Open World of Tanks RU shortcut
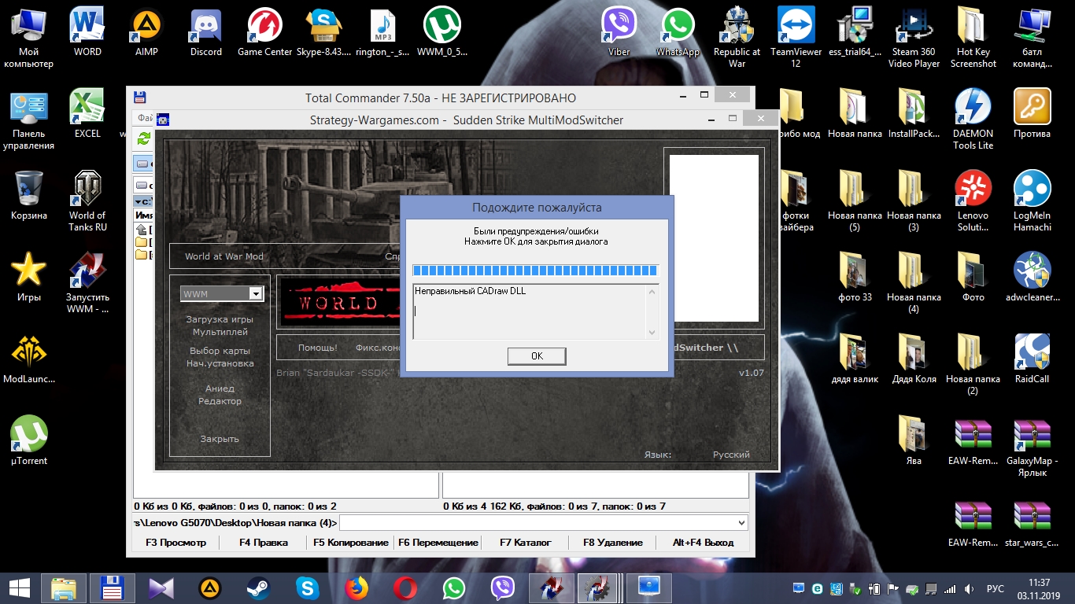1075x604 pixels. coord(87,201)
